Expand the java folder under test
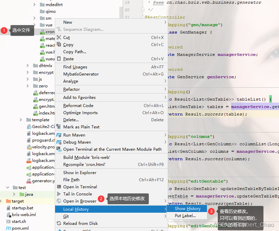The height and width of the screenshot is (231, 279). [14, 194]
